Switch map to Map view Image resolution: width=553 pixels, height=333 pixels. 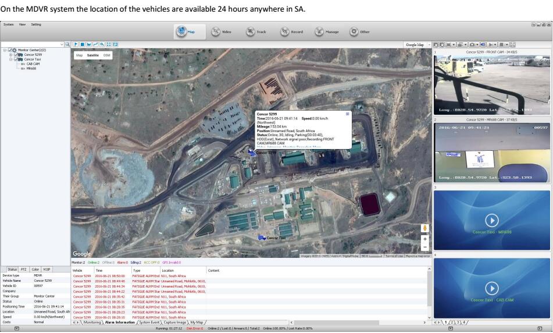79,55
